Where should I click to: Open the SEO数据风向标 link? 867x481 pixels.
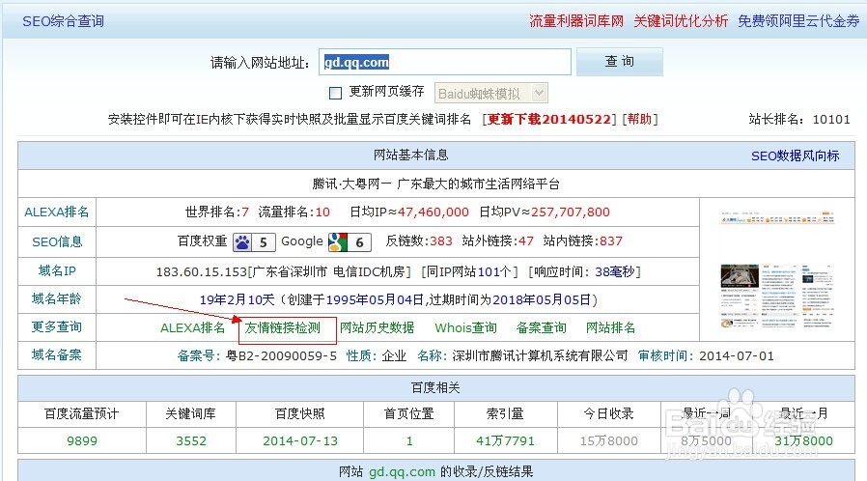pyautogui.click(x=796, y=156)
